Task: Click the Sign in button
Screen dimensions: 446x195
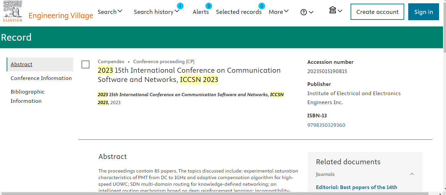Action: (x=423, y=12)
